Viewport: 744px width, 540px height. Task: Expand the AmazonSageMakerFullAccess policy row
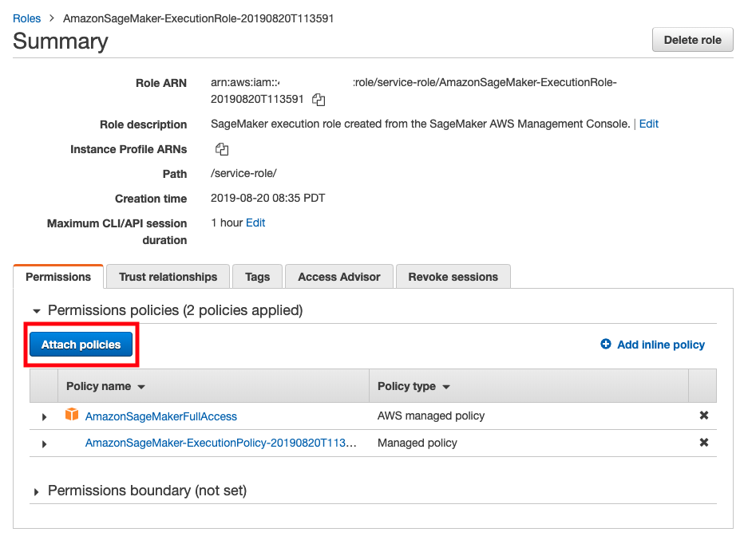(44, 416)
